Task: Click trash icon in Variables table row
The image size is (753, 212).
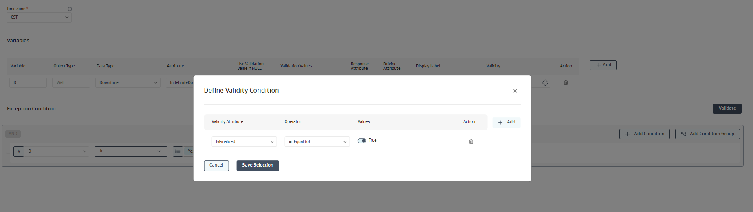Action: [566, 83]
